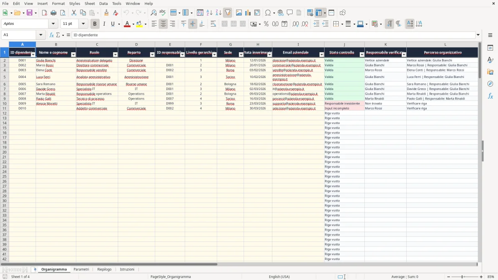The image size is (498, 280).
Task: Click the Name Box showing A1
Action: (x=19, y=35)
